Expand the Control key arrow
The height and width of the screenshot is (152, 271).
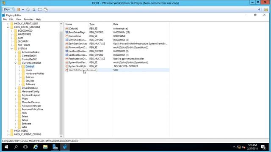[19, 67]
